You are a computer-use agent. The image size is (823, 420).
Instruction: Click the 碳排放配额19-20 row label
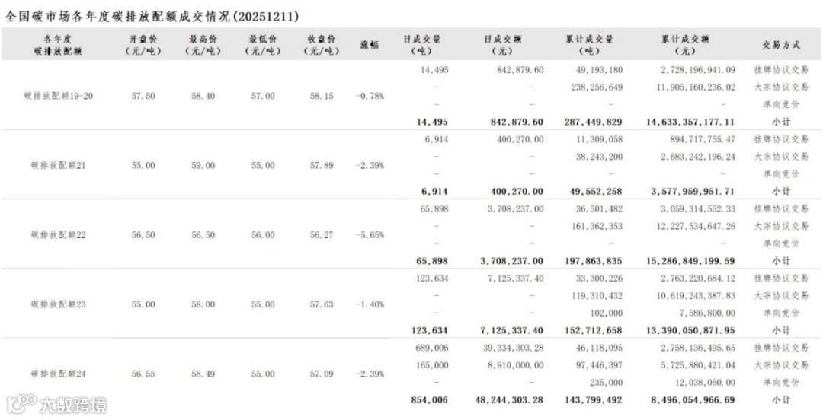click(59, 96)
